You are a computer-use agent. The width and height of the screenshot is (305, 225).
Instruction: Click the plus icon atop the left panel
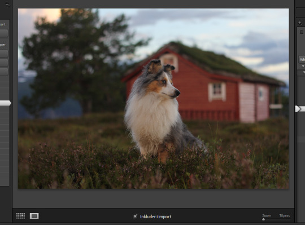click(x=7, y=5)
